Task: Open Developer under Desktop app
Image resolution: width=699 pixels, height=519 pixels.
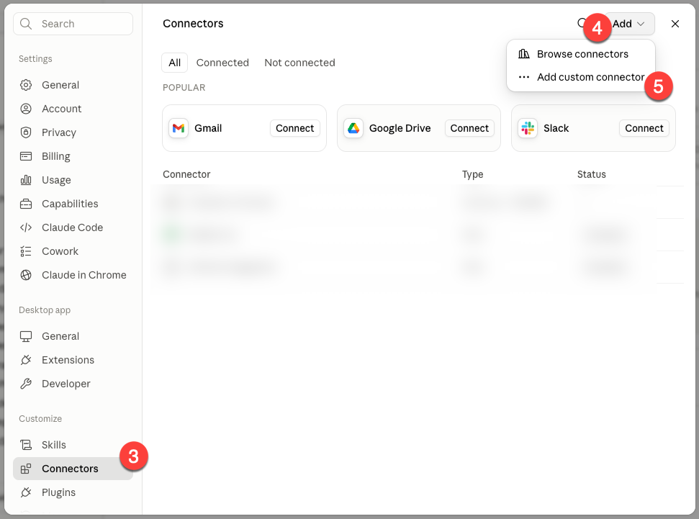Action: click(73, 384)
